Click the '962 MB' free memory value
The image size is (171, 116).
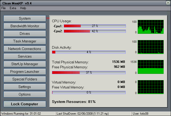(x=119, y=67)
